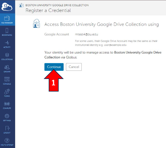Click the Google Account label
Screen dimensions: 166x148
[x=57, y=34]
